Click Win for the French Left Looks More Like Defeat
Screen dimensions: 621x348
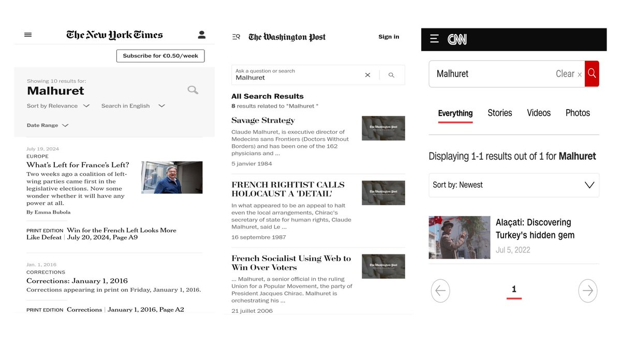click(101, 234)
